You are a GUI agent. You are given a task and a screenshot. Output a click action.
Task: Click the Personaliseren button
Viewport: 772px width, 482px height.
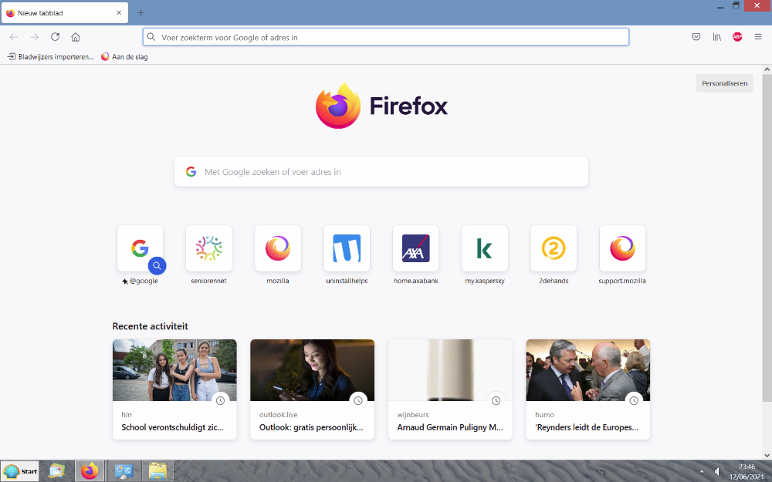coord(724,83)
